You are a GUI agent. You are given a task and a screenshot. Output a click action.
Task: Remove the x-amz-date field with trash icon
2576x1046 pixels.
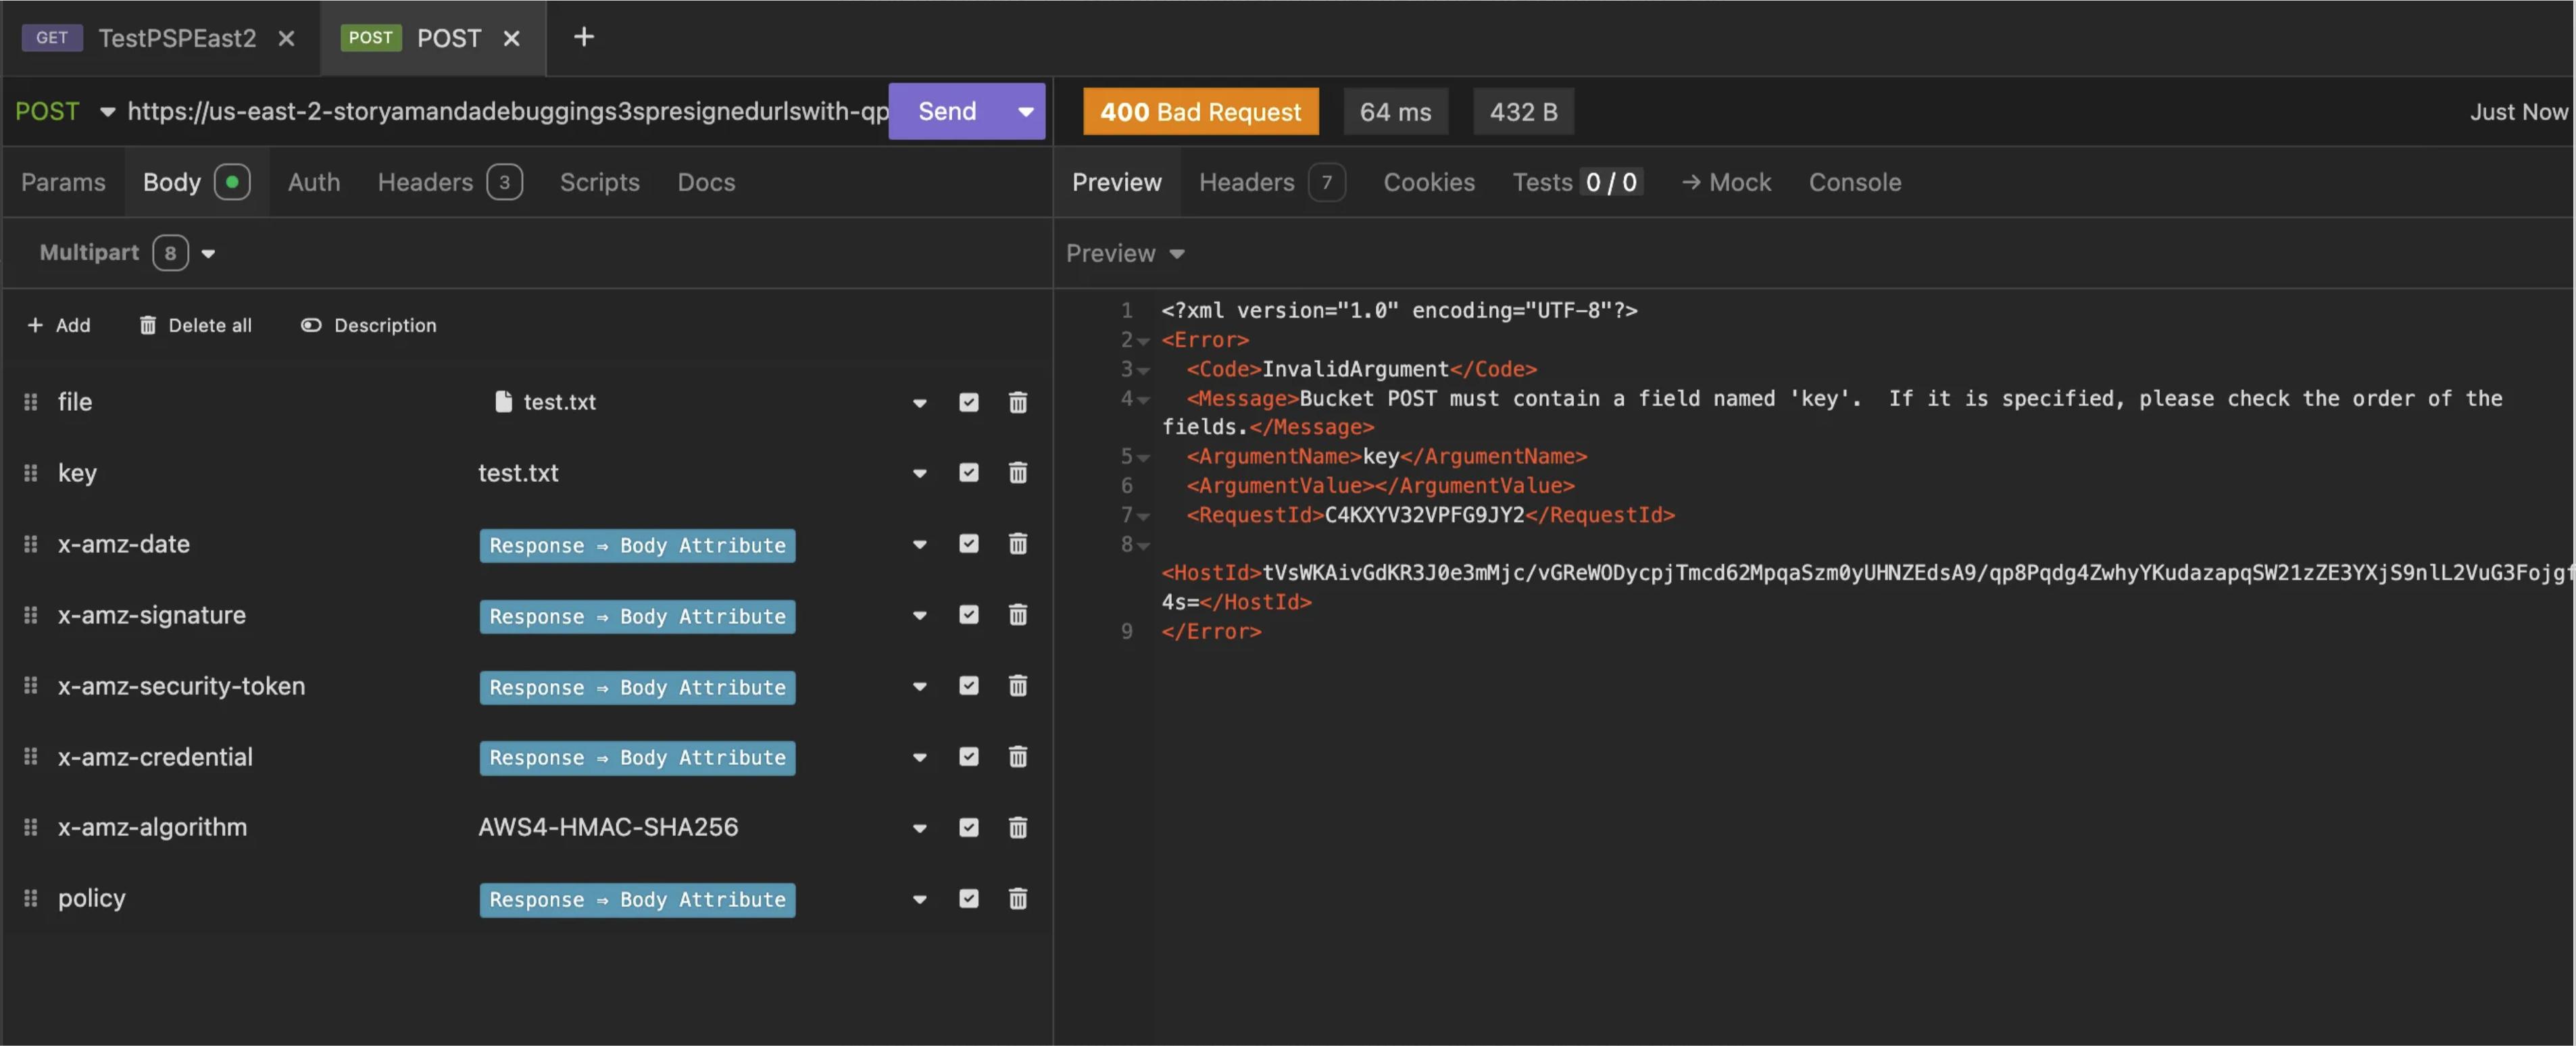pos(1017,543)
